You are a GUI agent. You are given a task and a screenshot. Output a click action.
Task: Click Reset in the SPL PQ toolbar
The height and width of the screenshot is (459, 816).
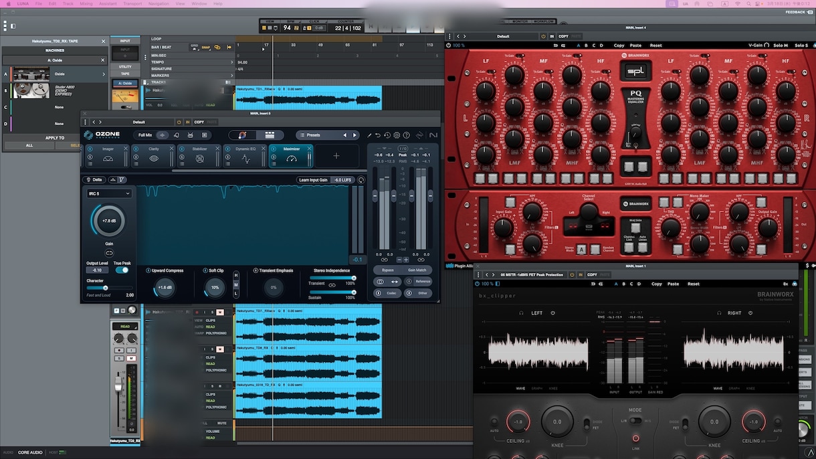[656, 45]
